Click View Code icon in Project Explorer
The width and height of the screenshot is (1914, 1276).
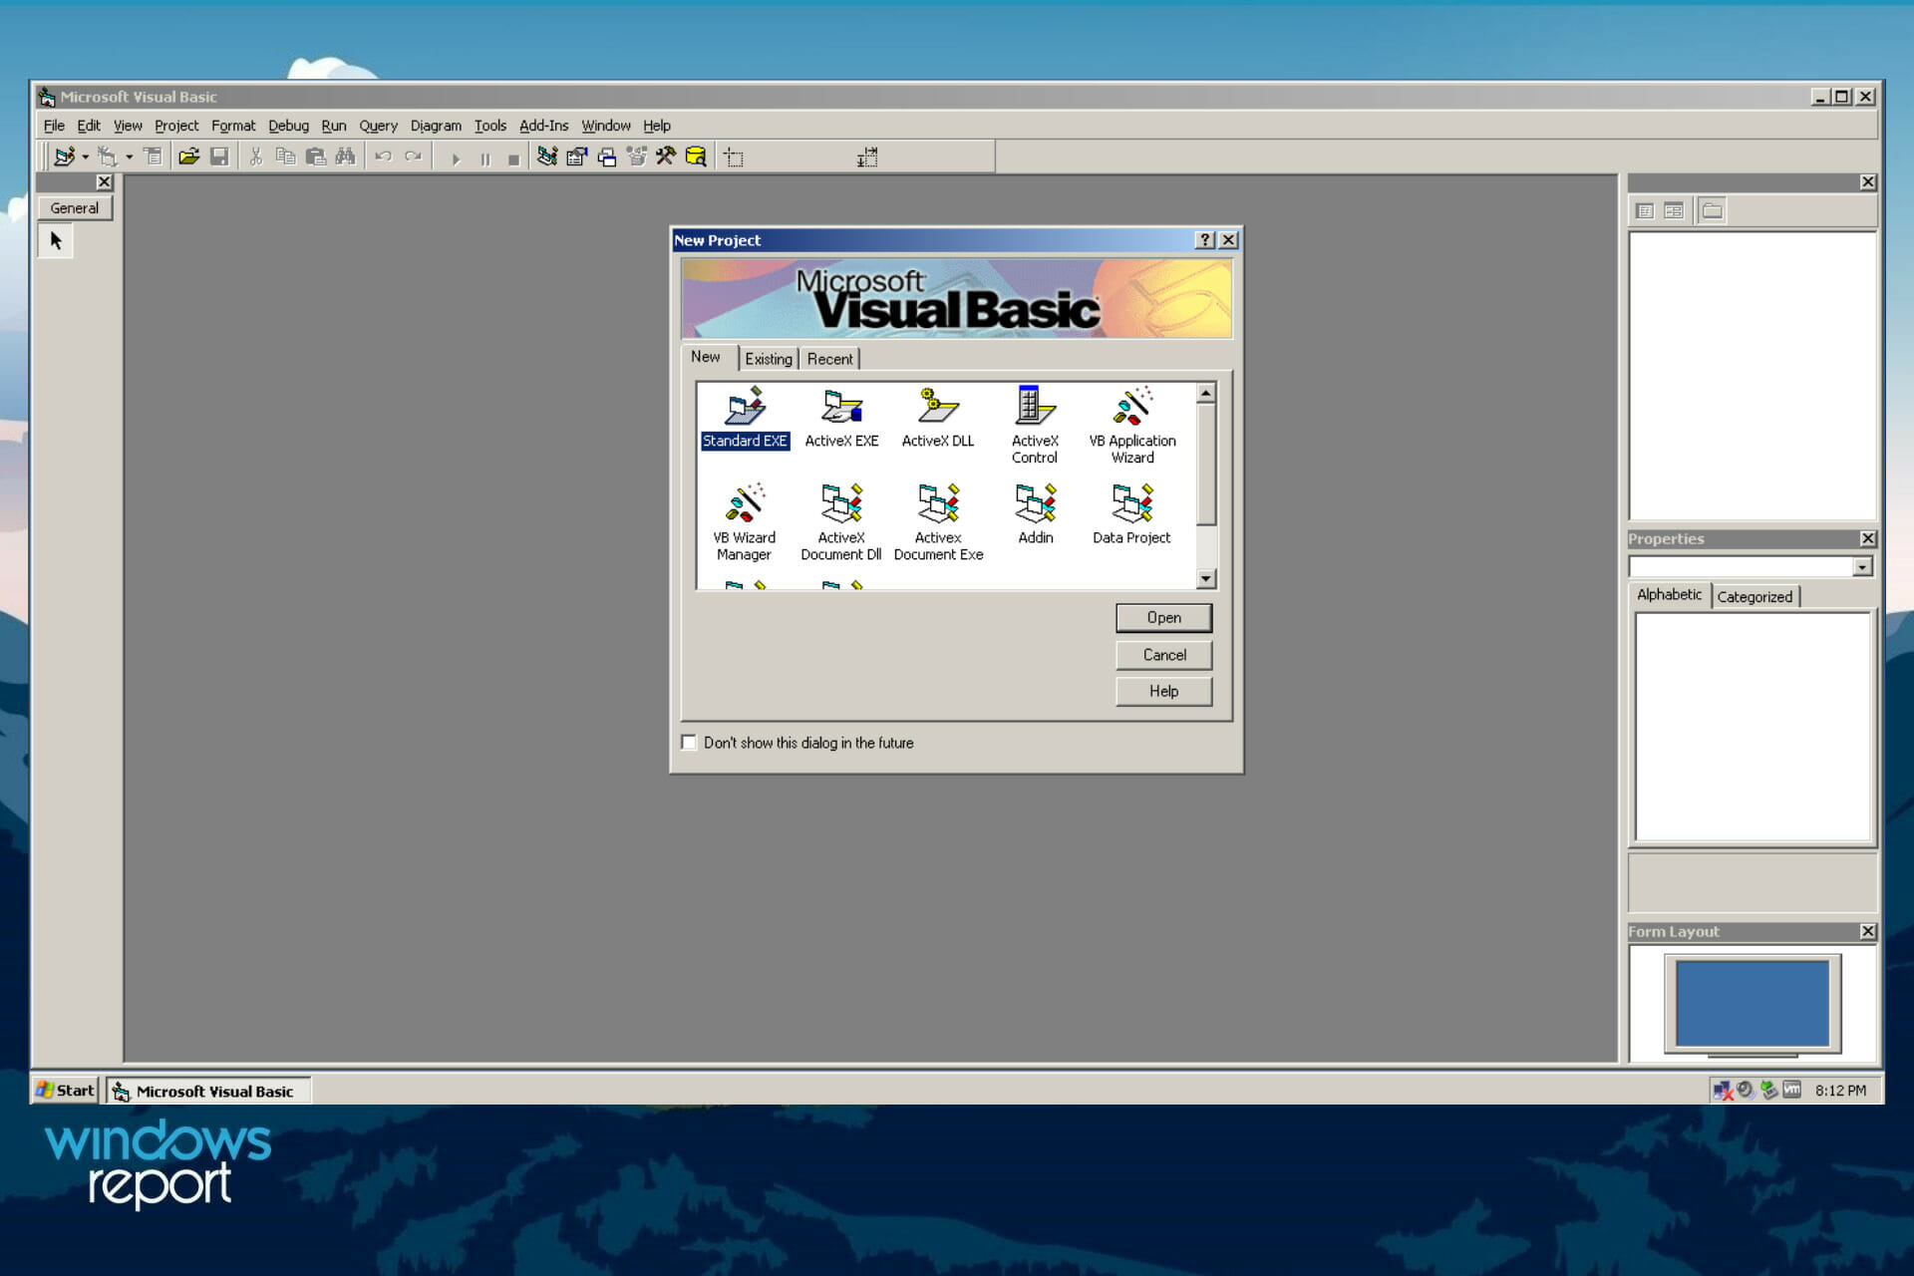pyautogui.click(x=1645, y=210)
